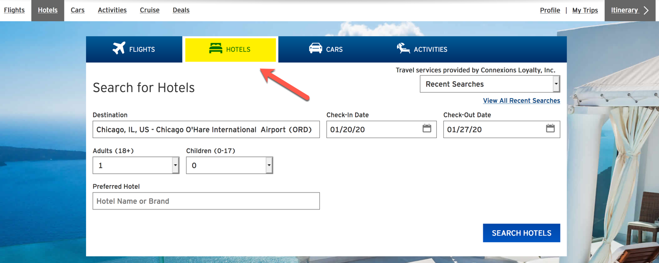
Task: Click the Search Hotels button
Action: [x=521, y=233]
